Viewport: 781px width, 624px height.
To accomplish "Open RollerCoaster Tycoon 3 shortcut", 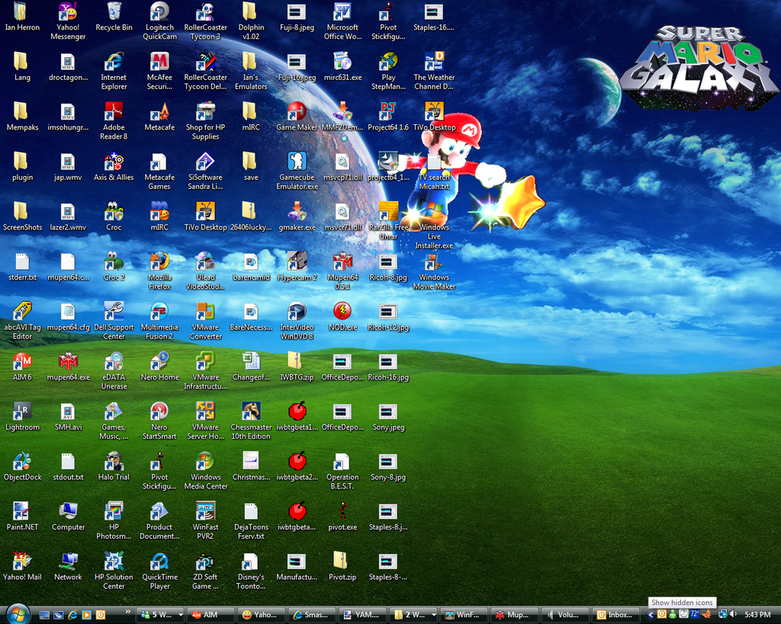I will pos(205,21).
